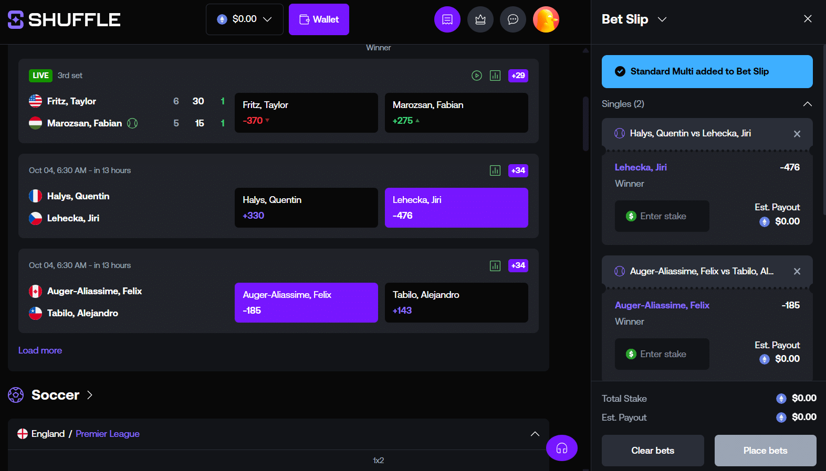Collapse England Premier League section

(x=535, y=434)
